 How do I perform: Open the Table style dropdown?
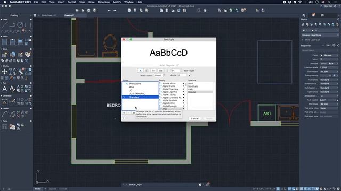click(329, 92)
